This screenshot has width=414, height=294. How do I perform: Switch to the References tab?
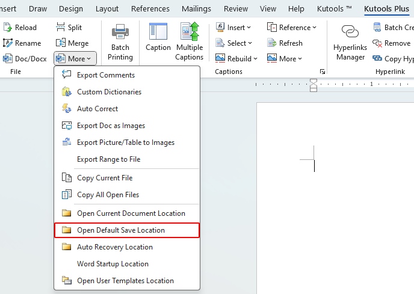150,9
